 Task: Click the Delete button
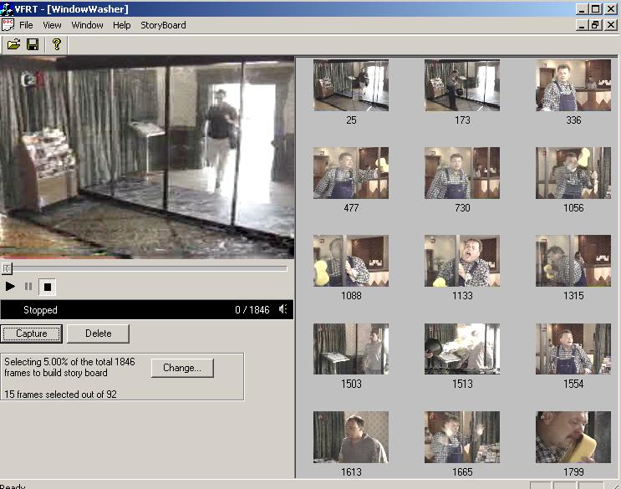point(98,334)
